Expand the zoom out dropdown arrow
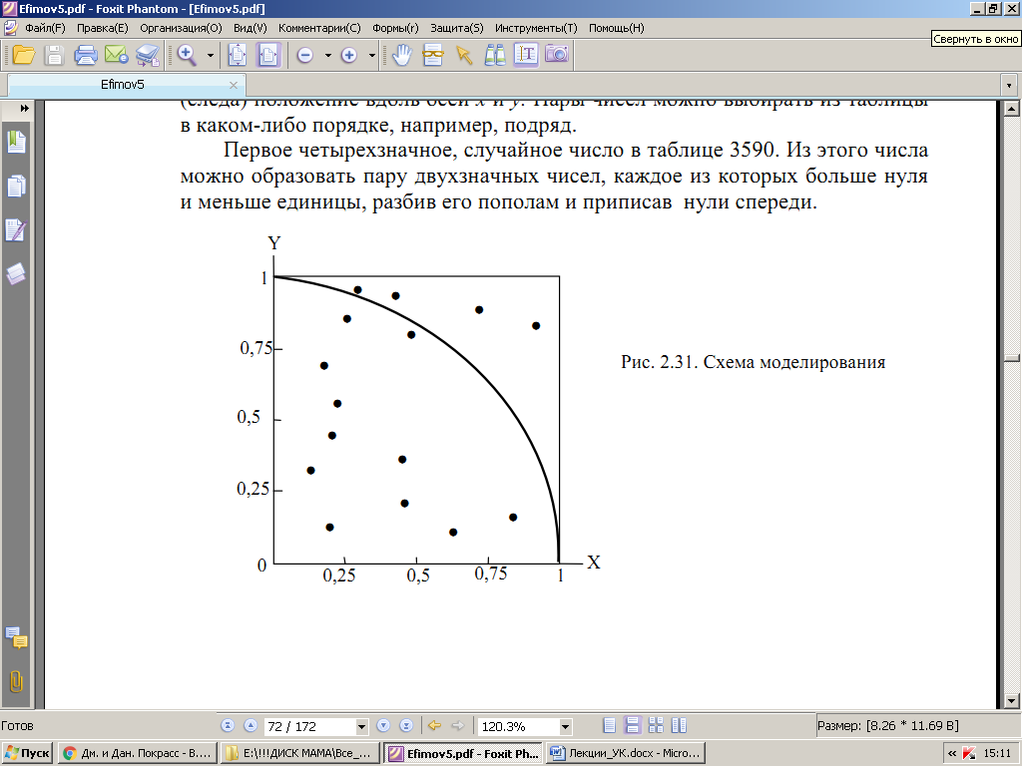This screenshot has height=766, width=1022. click(x=327, y=56)
